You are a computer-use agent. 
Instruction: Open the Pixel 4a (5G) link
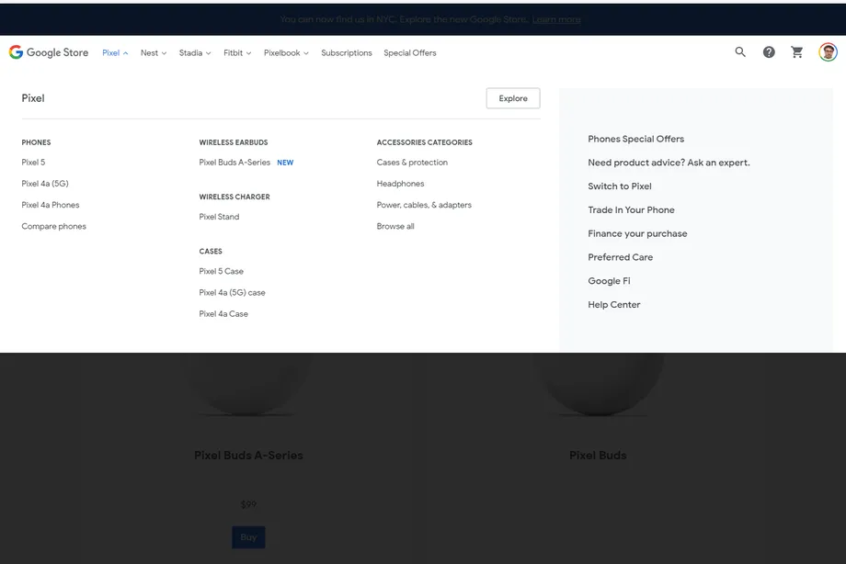45,184
